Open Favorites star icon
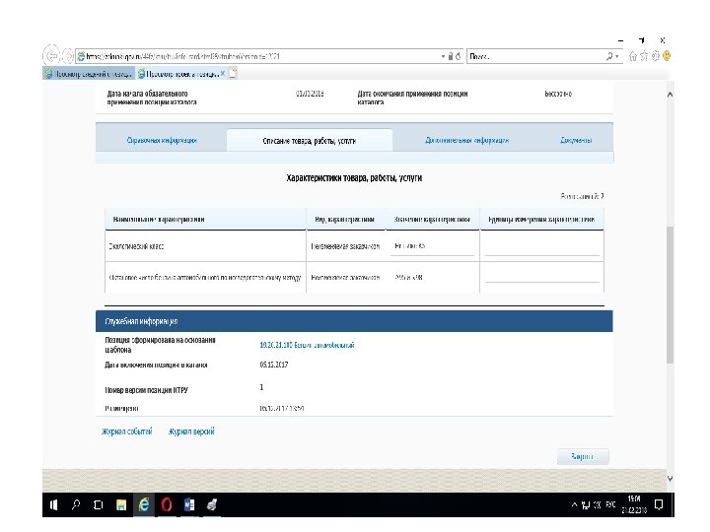710x532 pixels. pos(644,56)
